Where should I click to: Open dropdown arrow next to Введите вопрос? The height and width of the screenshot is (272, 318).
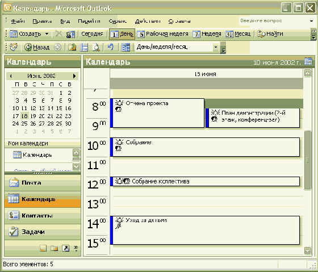pos(312,21)
